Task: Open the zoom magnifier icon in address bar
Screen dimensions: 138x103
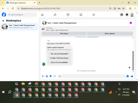Action: click(110, 9)
